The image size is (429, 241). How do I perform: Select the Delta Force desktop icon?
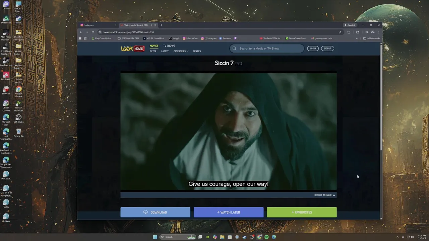click(6, 20)
